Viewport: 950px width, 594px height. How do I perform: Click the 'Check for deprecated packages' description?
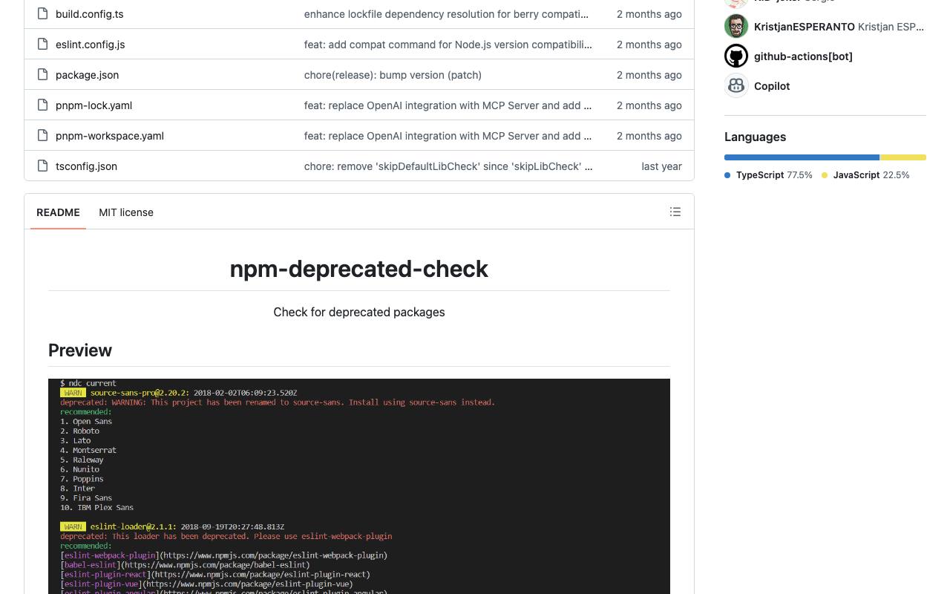click(359, 312)
